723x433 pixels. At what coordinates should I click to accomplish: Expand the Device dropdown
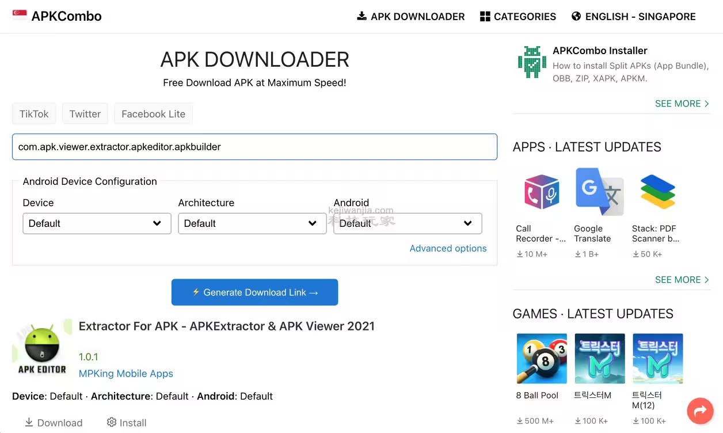click(97, 223)
